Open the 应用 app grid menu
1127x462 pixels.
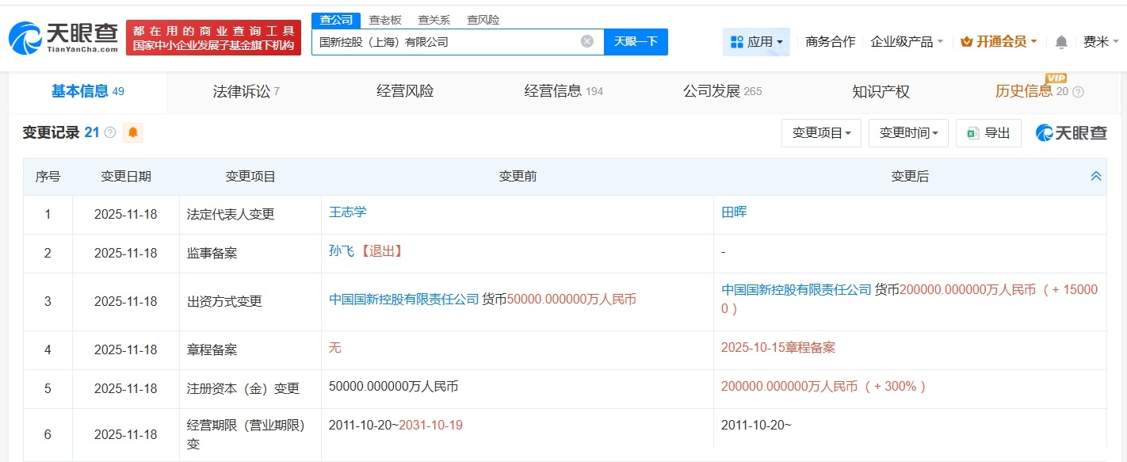(756, 41)
